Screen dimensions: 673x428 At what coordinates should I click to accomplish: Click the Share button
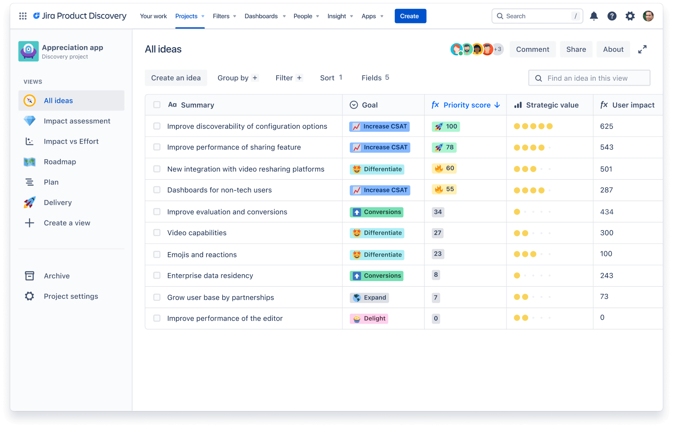point(576,49)
